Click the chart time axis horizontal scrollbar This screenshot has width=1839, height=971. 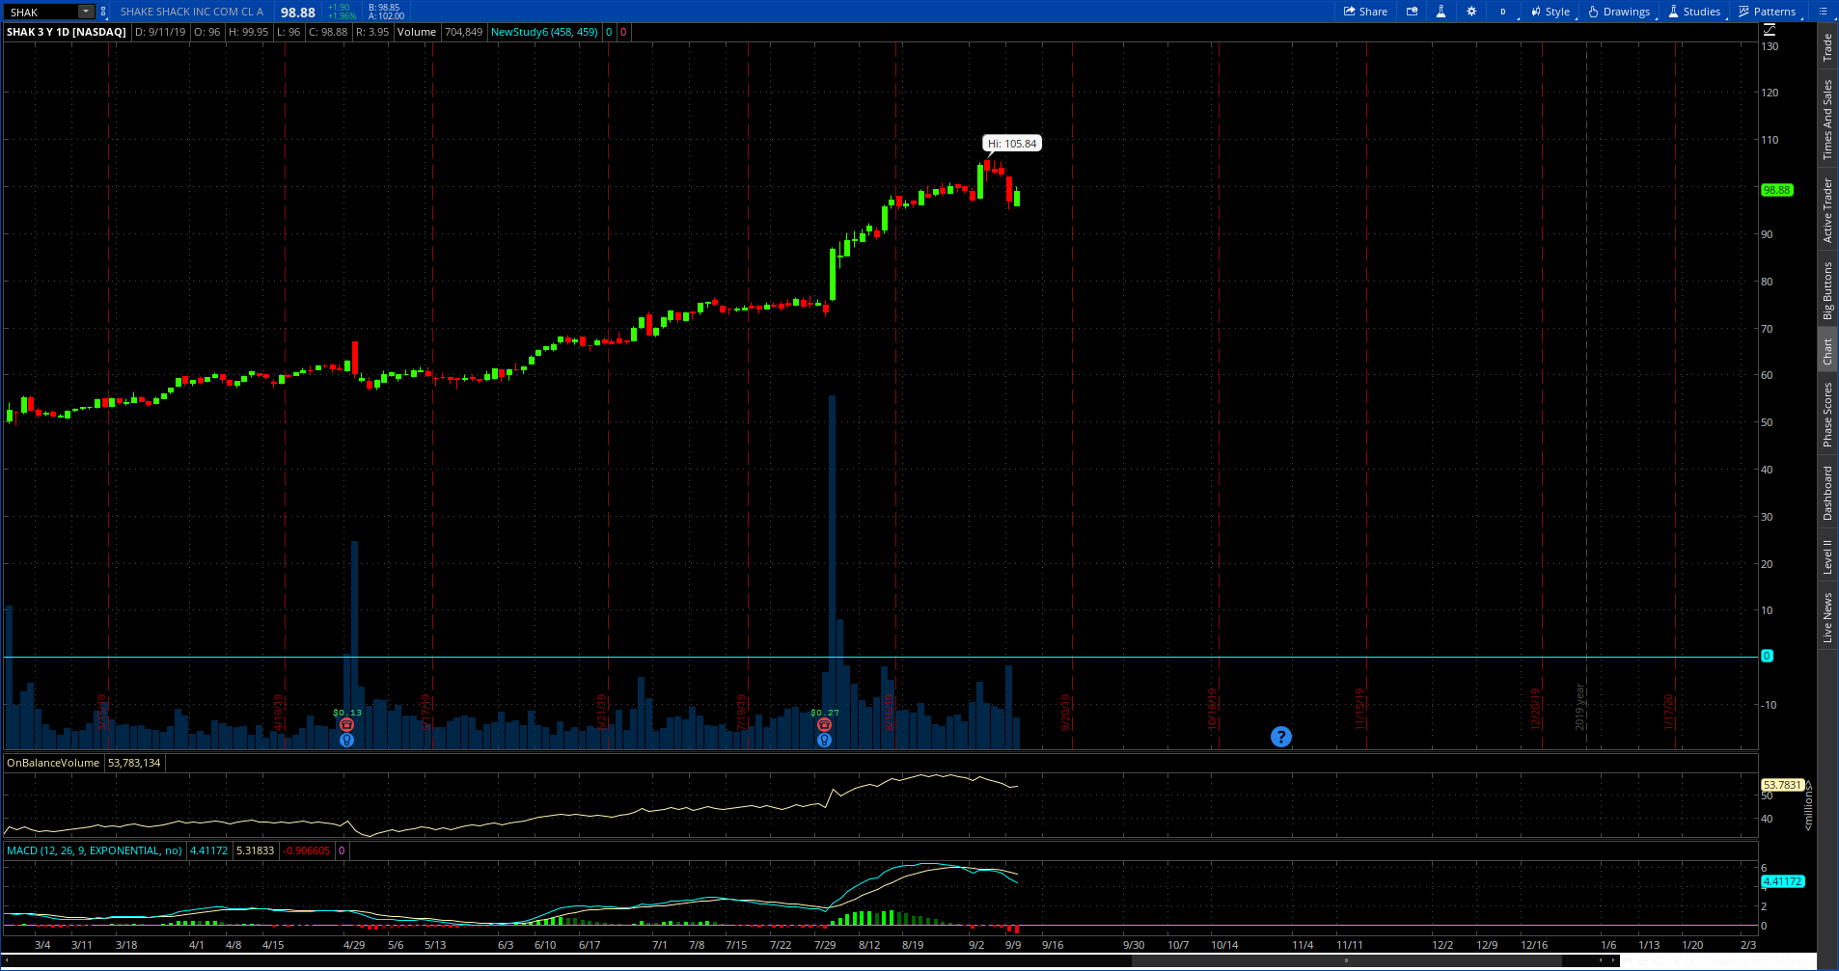pos(1346,960)
